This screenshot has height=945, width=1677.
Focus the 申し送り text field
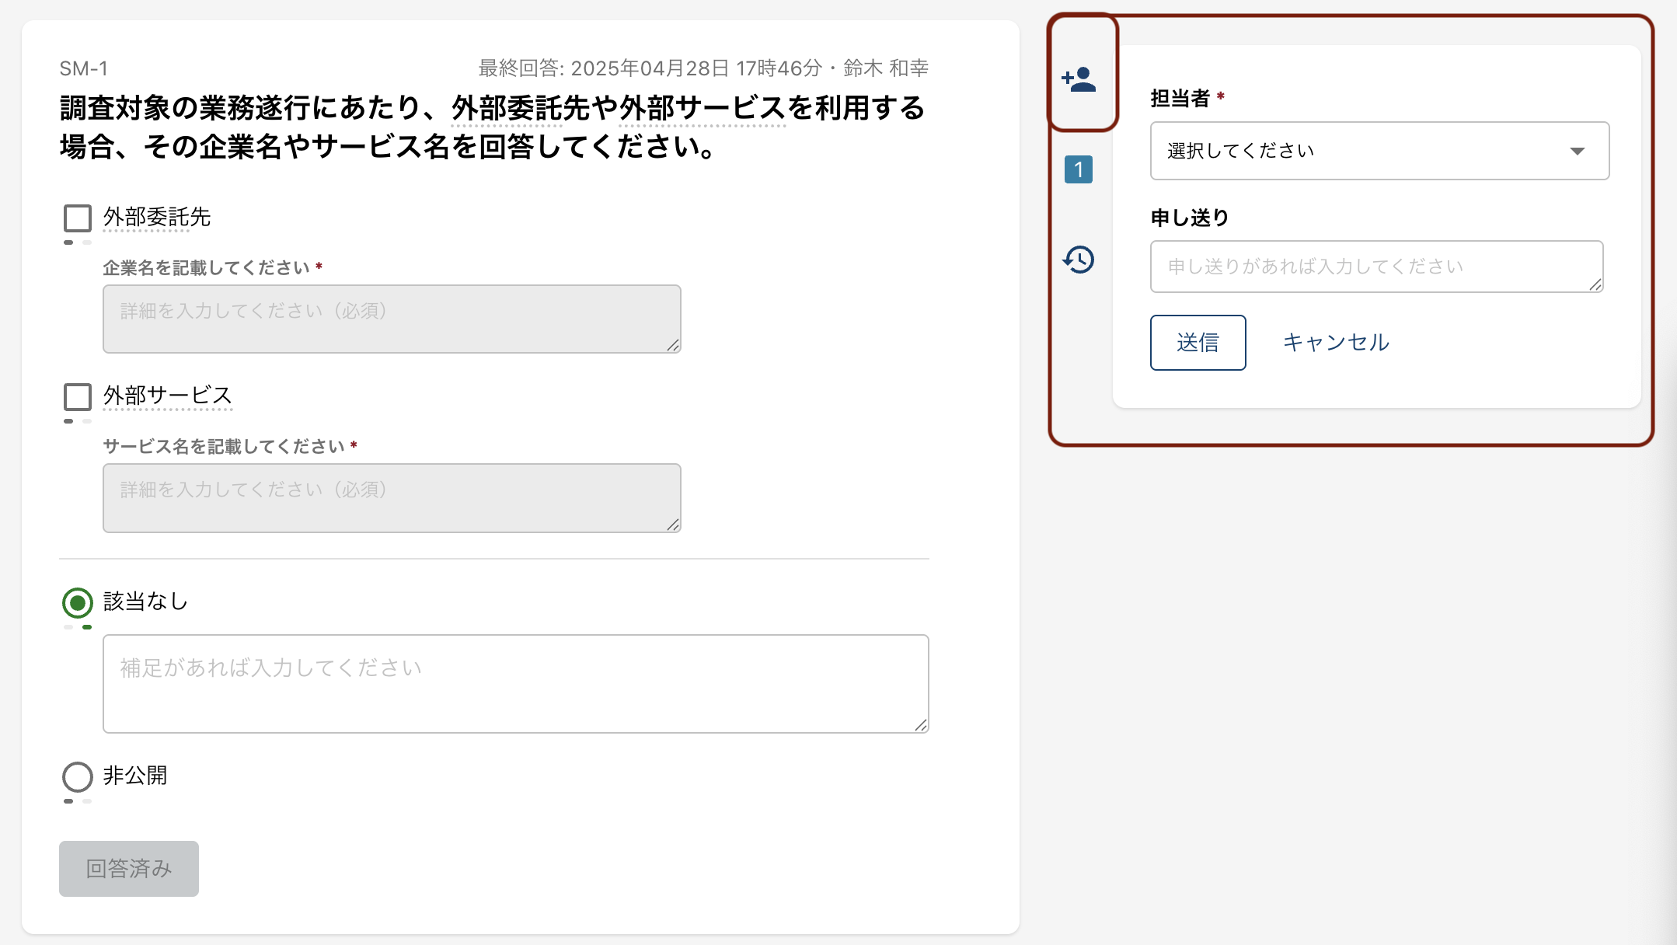1376,267
